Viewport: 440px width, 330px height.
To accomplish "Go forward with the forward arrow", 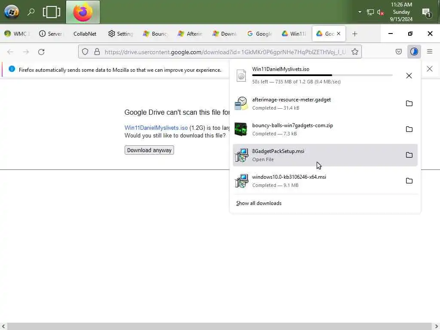I will coord(26,52).
